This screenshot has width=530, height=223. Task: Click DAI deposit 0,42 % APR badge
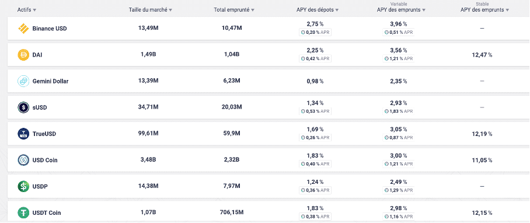(315, 58)
